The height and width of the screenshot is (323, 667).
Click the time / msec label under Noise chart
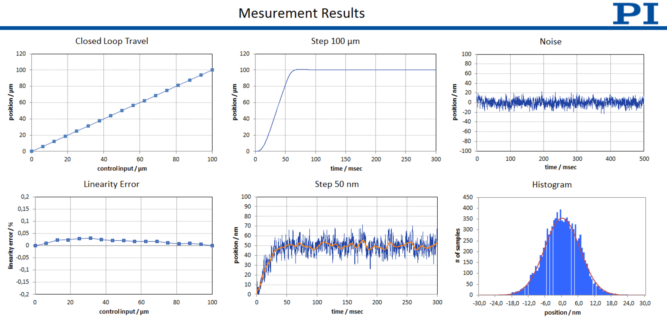(560, 167)
